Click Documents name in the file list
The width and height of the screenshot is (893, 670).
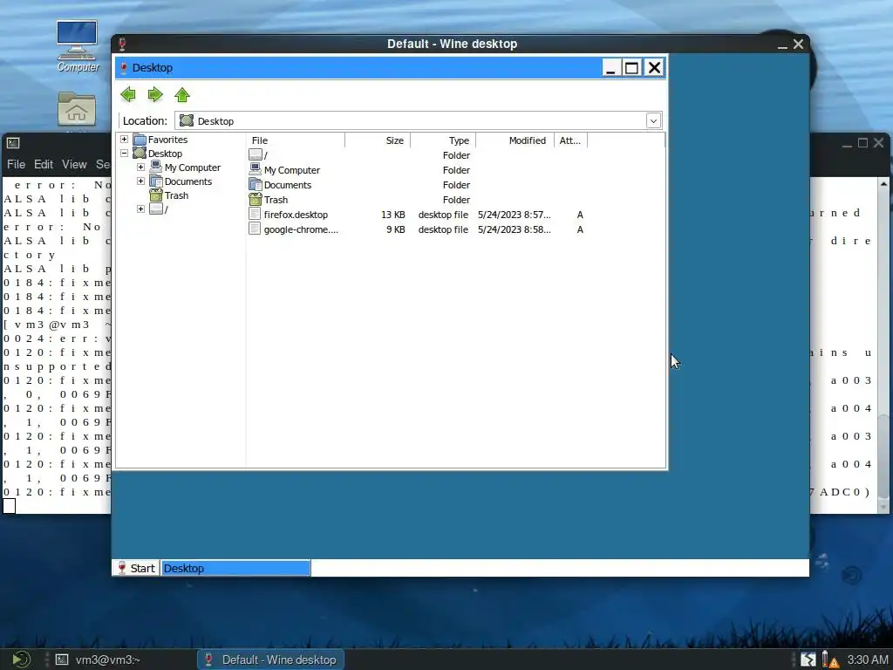288,185
